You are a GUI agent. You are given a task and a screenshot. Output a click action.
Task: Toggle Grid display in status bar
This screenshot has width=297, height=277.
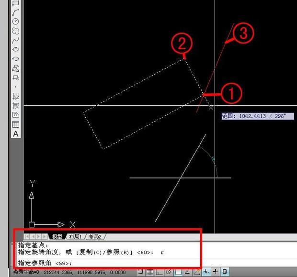(x=150, y=272)
